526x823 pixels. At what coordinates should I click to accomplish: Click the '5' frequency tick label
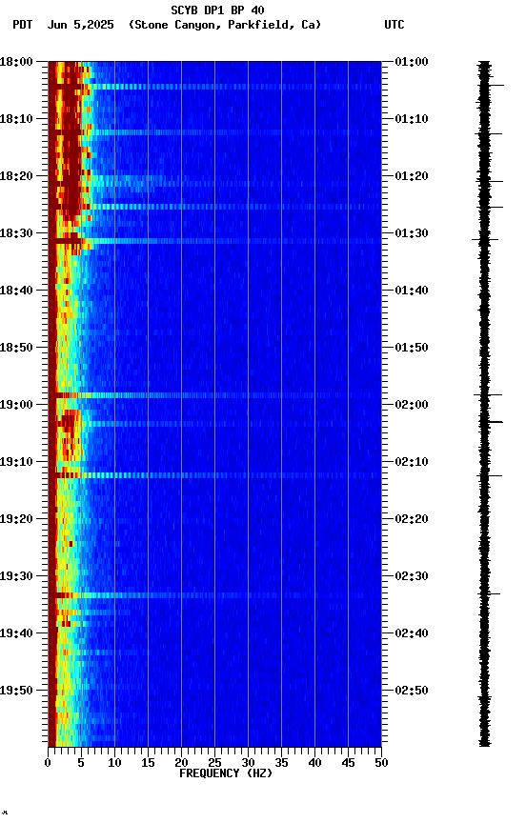click(81, 763)
